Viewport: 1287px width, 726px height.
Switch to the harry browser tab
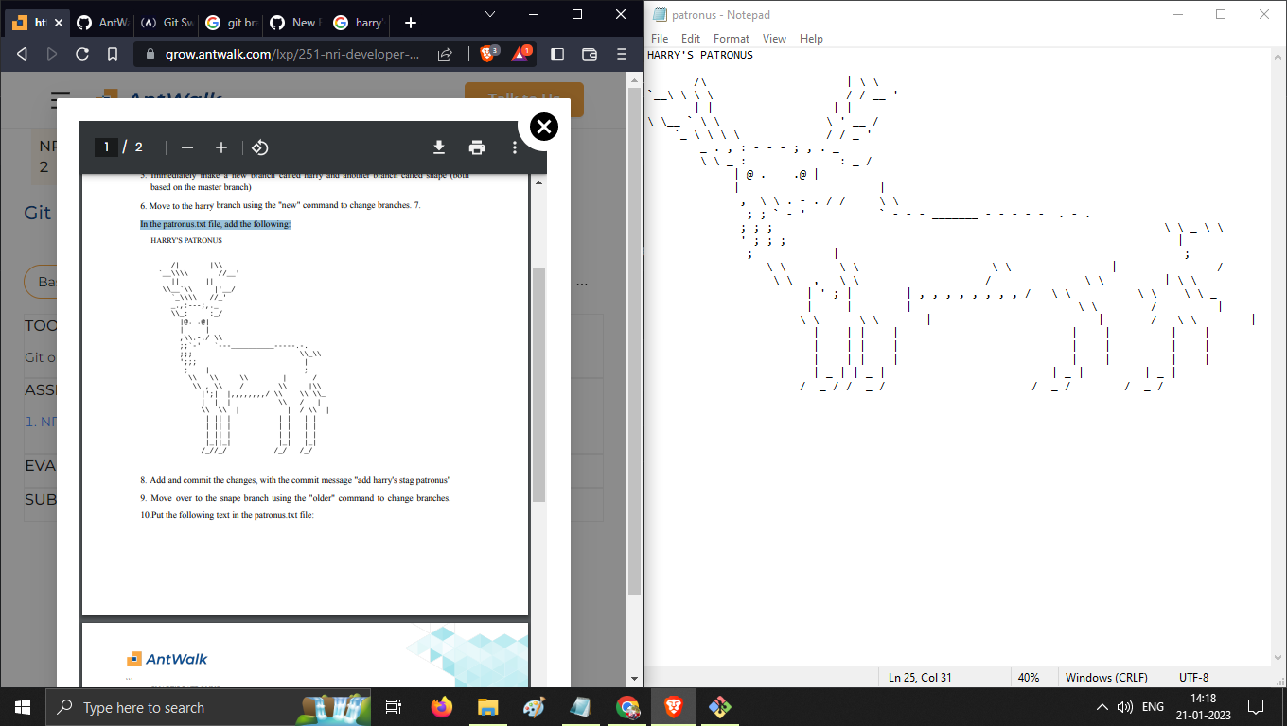click(364, 22)
